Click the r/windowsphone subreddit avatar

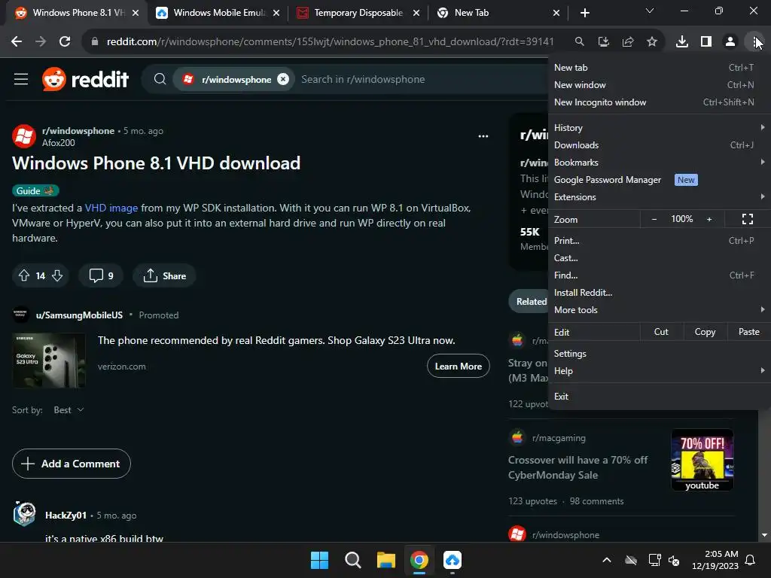click(x=23, y=136)
